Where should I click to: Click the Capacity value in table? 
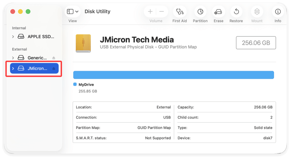[x=263, y=107]
